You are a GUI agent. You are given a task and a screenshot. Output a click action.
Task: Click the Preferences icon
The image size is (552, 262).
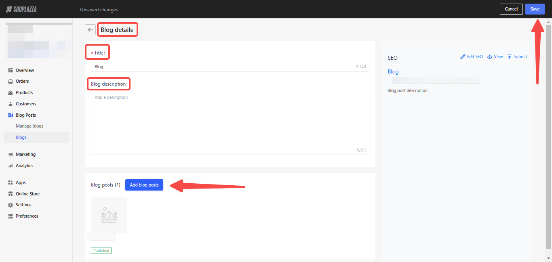pos(11,216)
